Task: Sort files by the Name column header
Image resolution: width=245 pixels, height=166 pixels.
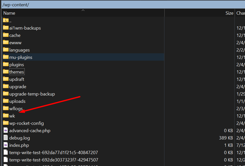Action: click(10, 13)
